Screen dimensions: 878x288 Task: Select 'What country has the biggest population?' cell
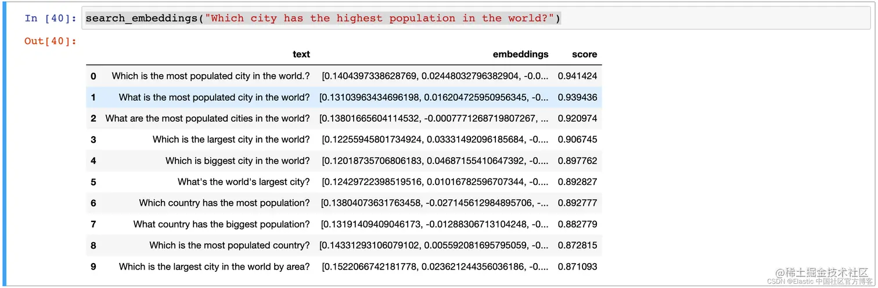(222, 224)
